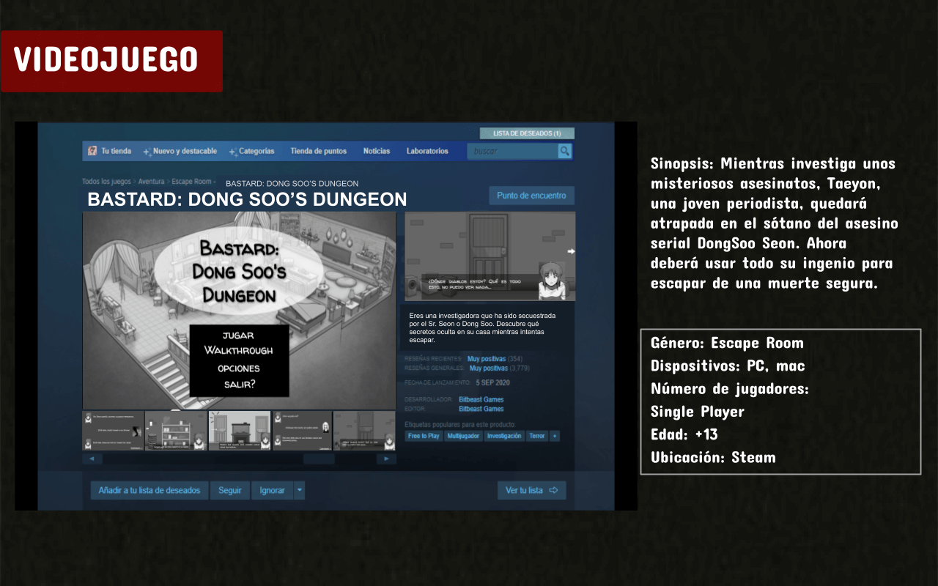Open the Bitbeast Games developer link
Image resolution: width=938 pixels, height=586 pixels.
(481, 399)
